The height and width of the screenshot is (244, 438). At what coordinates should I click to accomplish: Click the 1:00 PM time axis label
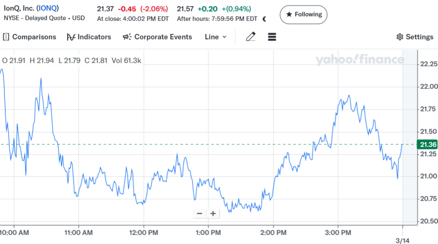click(x=208, y=233)
